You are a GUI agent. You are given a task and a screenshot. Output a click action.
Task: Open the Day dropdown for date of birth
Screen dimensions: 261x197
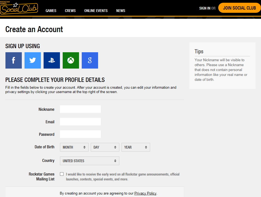105,147
